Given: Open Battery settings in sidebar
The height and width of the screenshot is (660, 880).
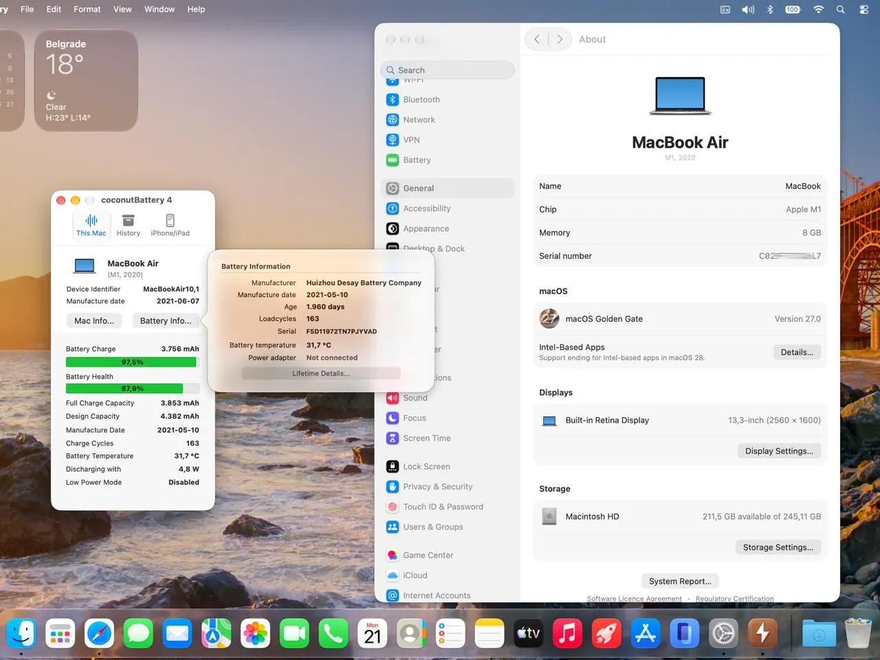Looking at the screenshot, I should [x=447, y=160].
